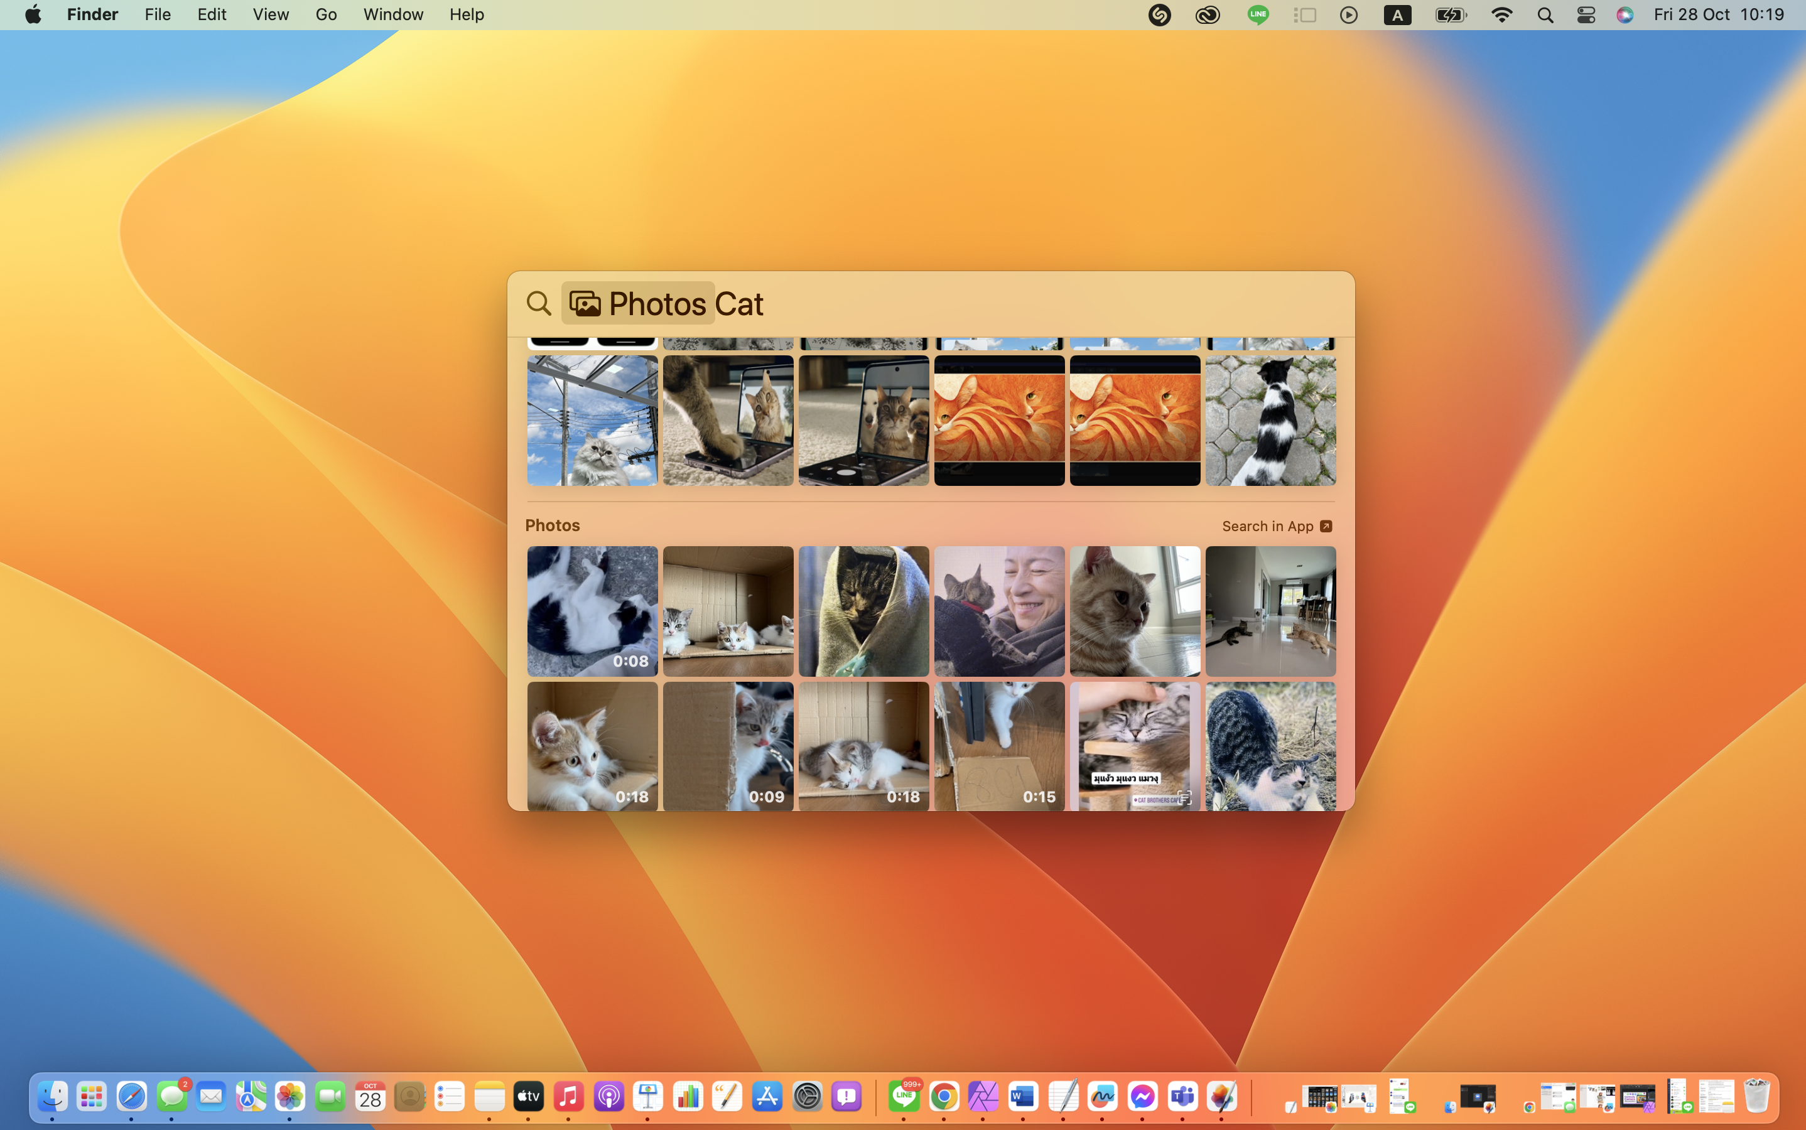Open battery status menu in menu bar
The width and height of the screenshot is (1806, 1130).
pyautogui.click(x=1450, y=15)
